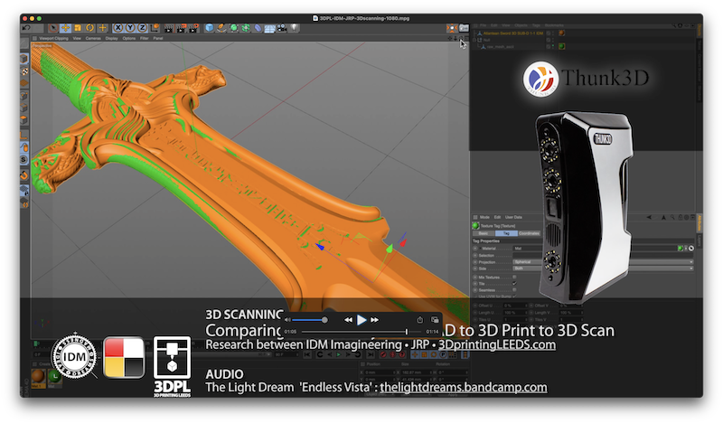Select the X axis lock icon
723x424 pixels.
point(118,28)
